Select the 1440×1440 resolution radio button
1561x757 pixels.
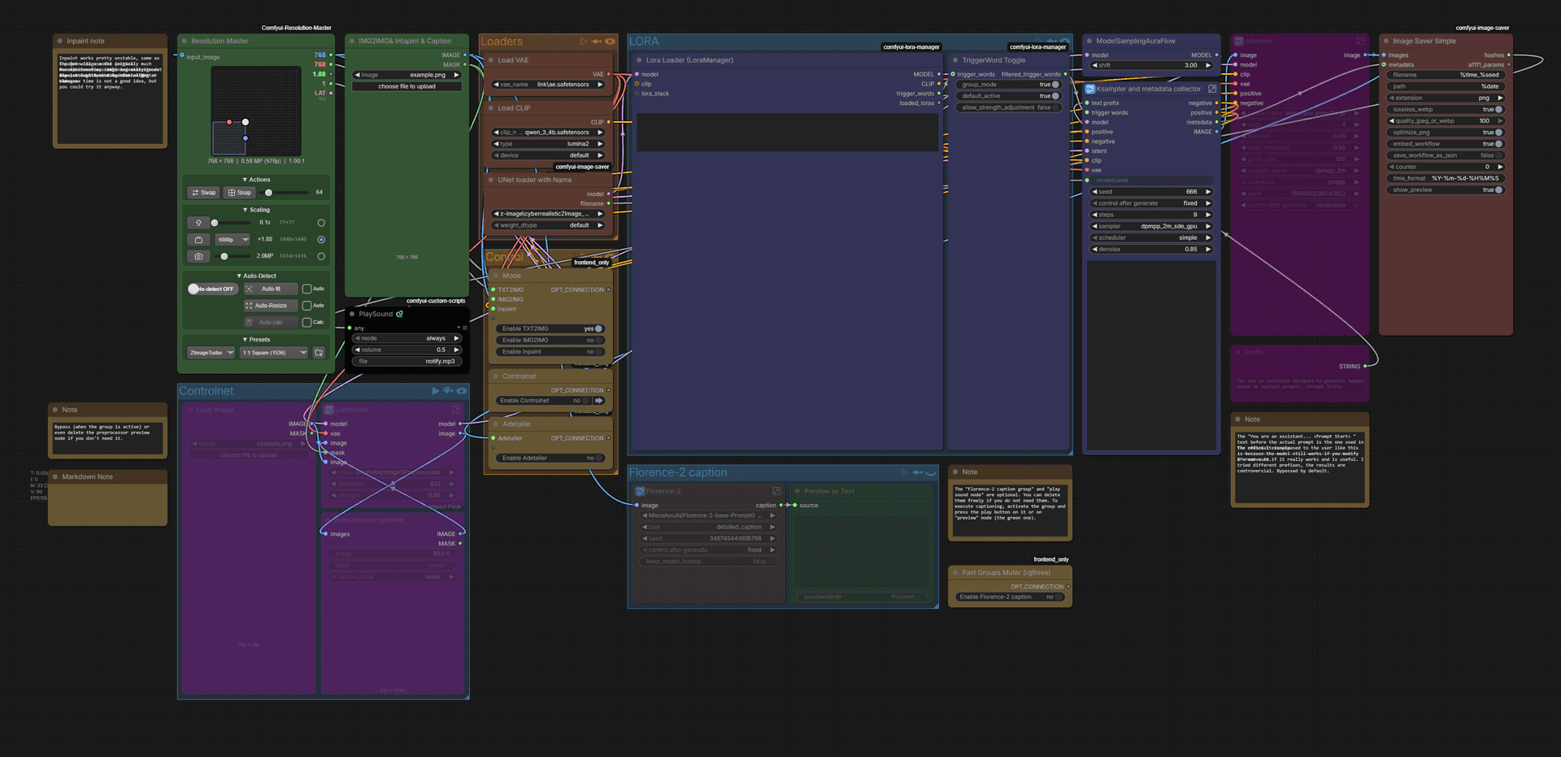coord(321,240)
